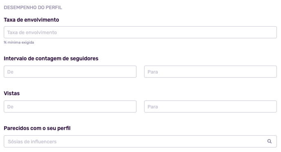
Task: Focus the Sósias de influencers search box
Action: (x=140, y=141)
